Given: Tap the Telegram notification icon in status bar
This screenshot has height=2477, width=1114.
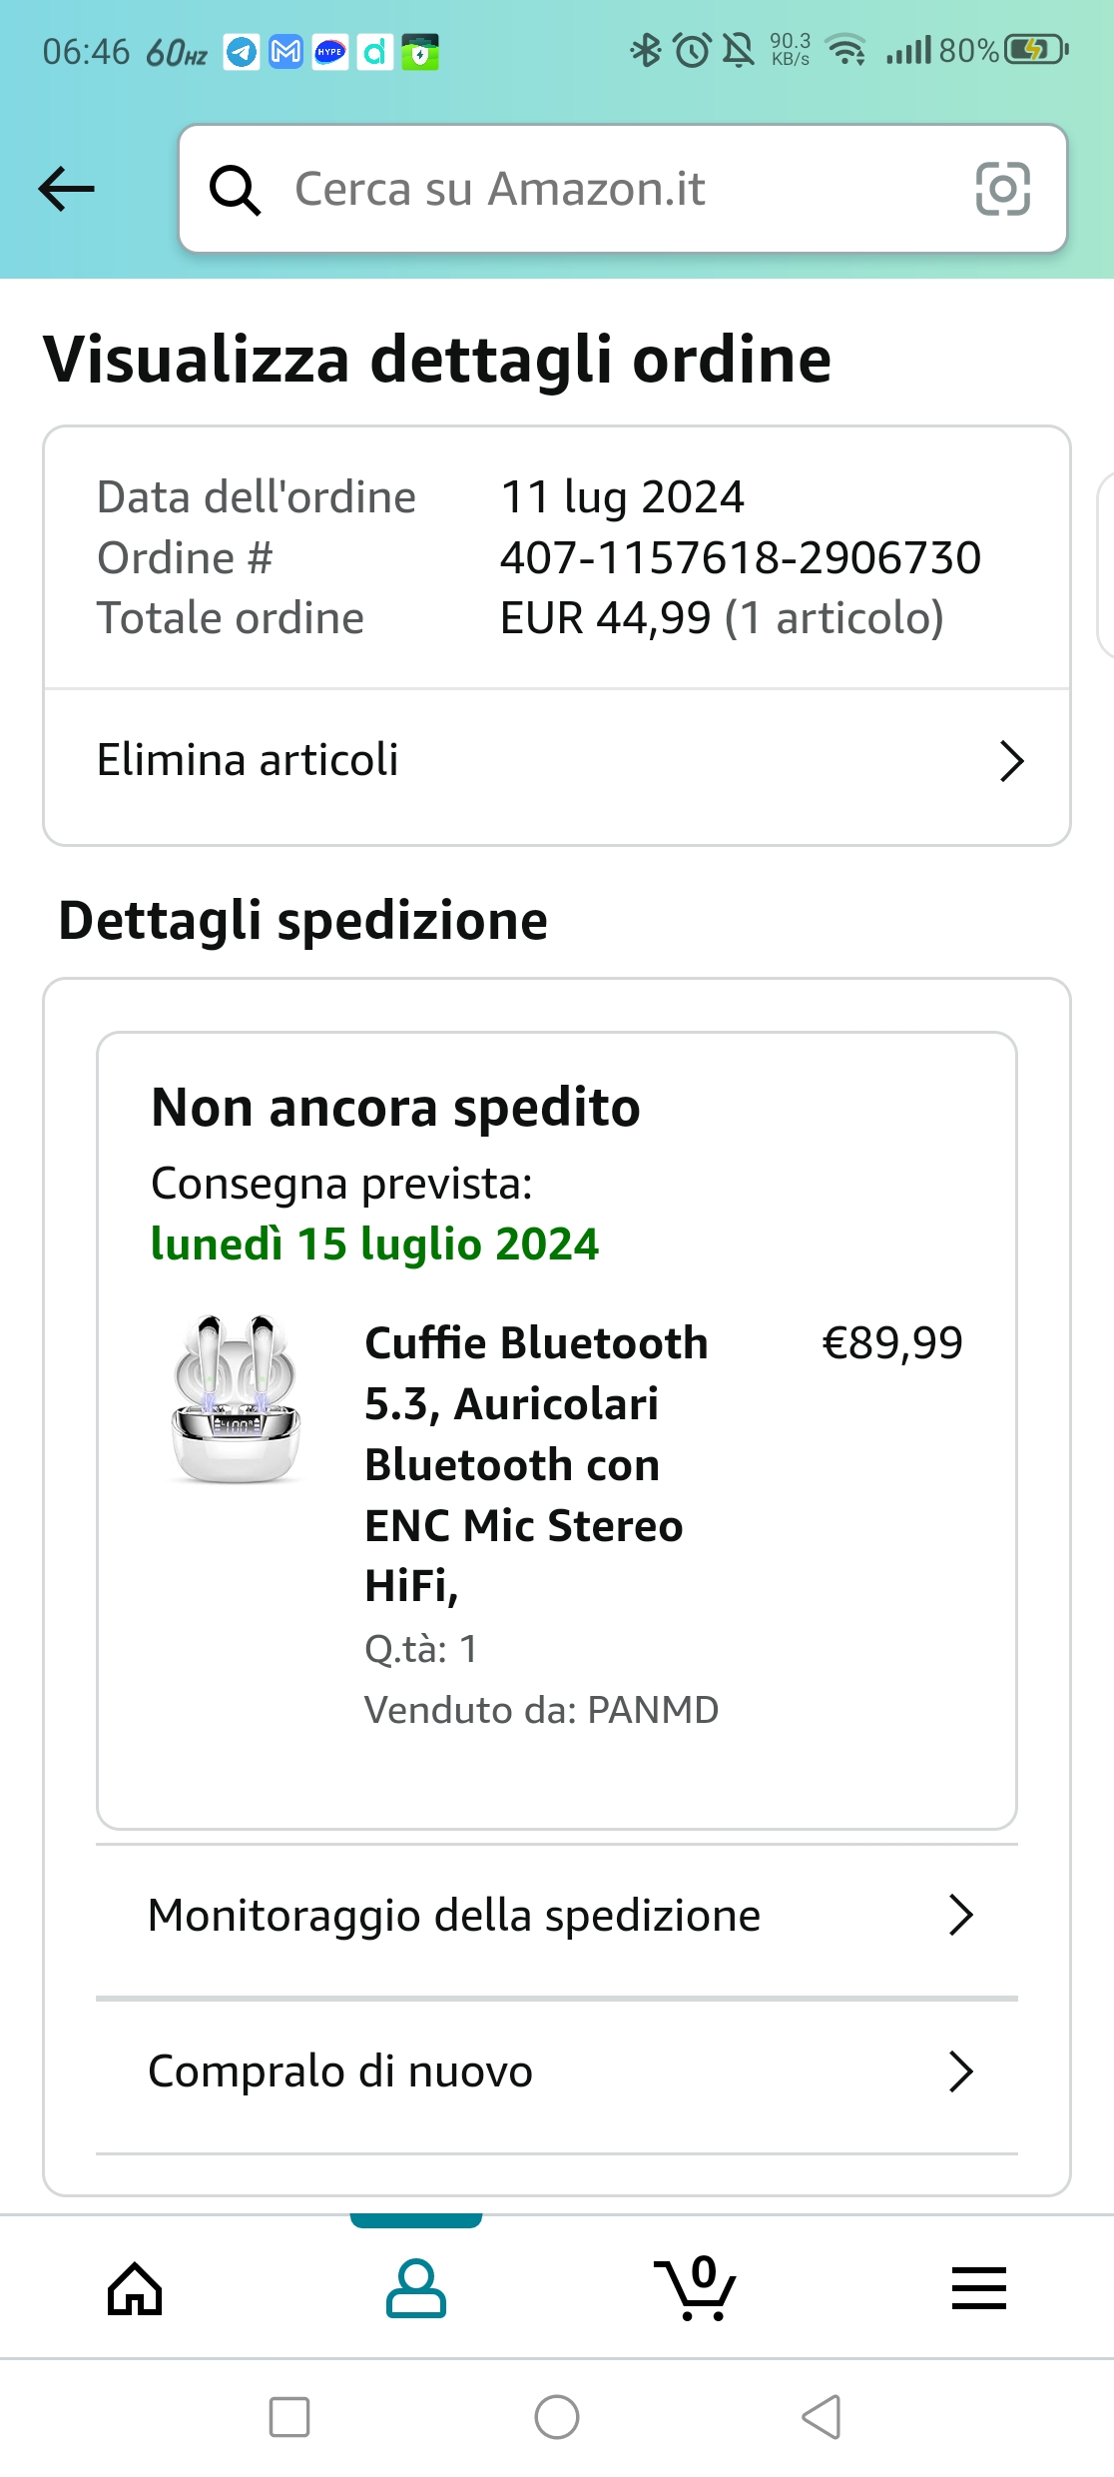Looking at the screenshot, I should click(241, 52).
